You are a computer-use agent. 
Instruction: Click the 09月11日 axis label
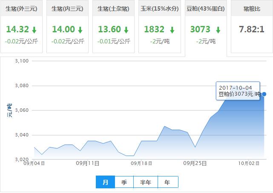tap(88, 163)
